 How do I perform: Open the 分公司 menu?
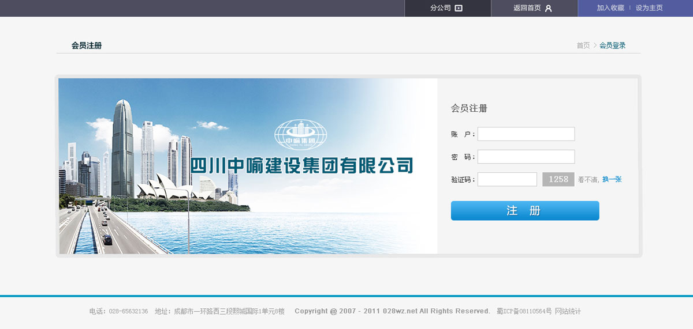(x=441, y=8)
